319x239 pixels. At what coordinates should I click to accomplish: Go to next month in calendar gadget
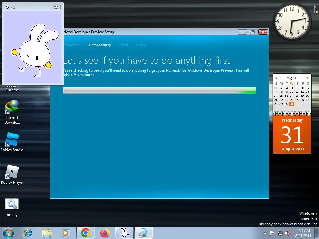click(308, 78)
